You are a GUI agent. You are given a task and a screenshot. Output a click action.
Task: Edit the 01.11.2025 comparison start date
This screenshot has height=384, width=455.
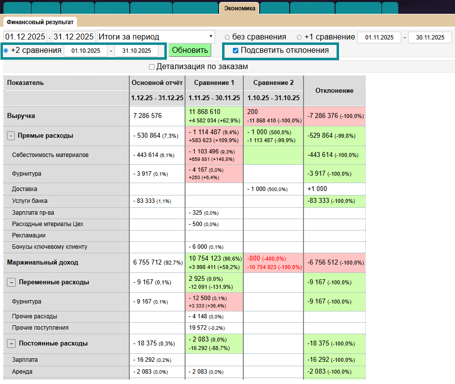(x=379, y=38)
